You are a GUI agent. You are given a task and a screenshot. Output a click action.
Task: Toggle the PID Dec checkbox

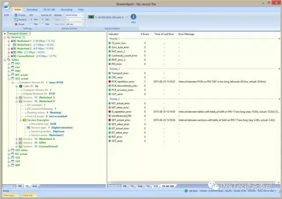click(x=31, y=20)
